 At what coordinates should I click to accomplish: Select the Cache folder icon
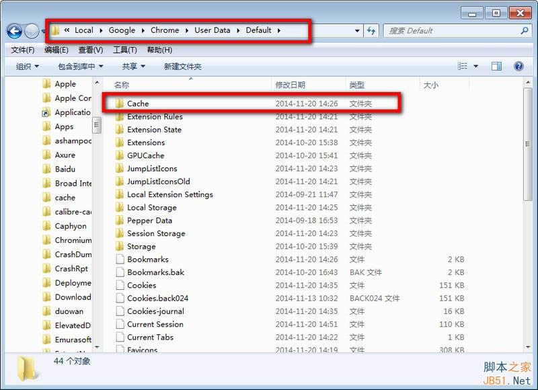pyautogui.click(x=119, y=104)
